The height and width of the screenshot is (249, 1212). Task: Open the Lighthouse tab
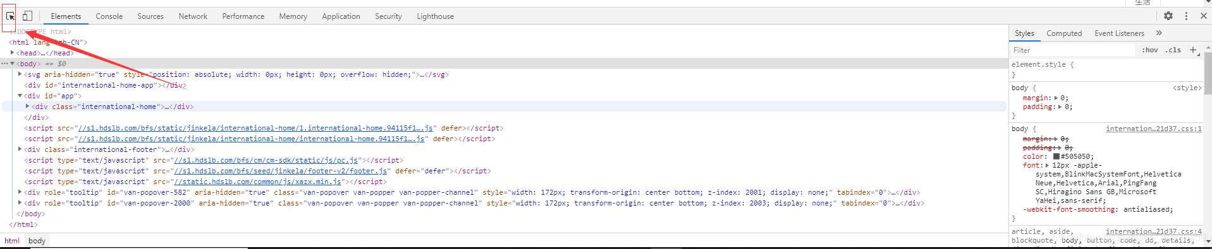(x=435, y=16)
